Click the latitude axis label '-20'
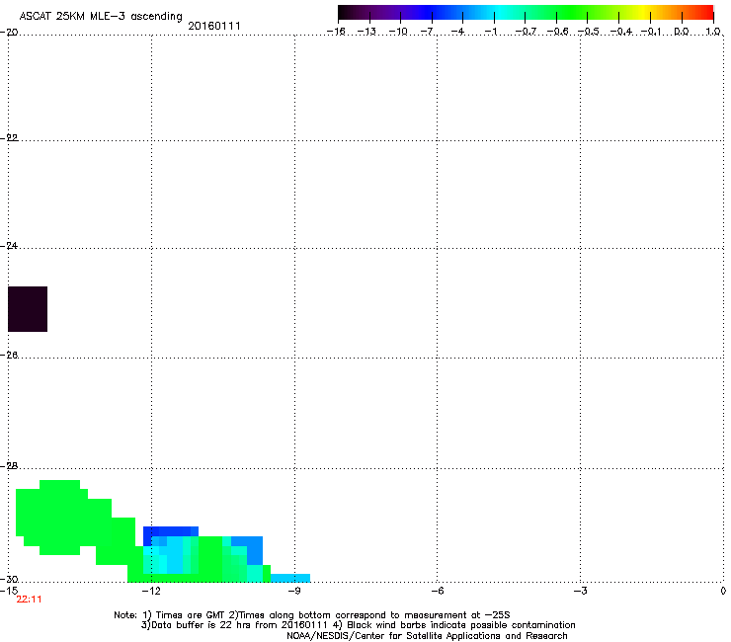This screenshot has height=642, width=731. pos(9,33)
